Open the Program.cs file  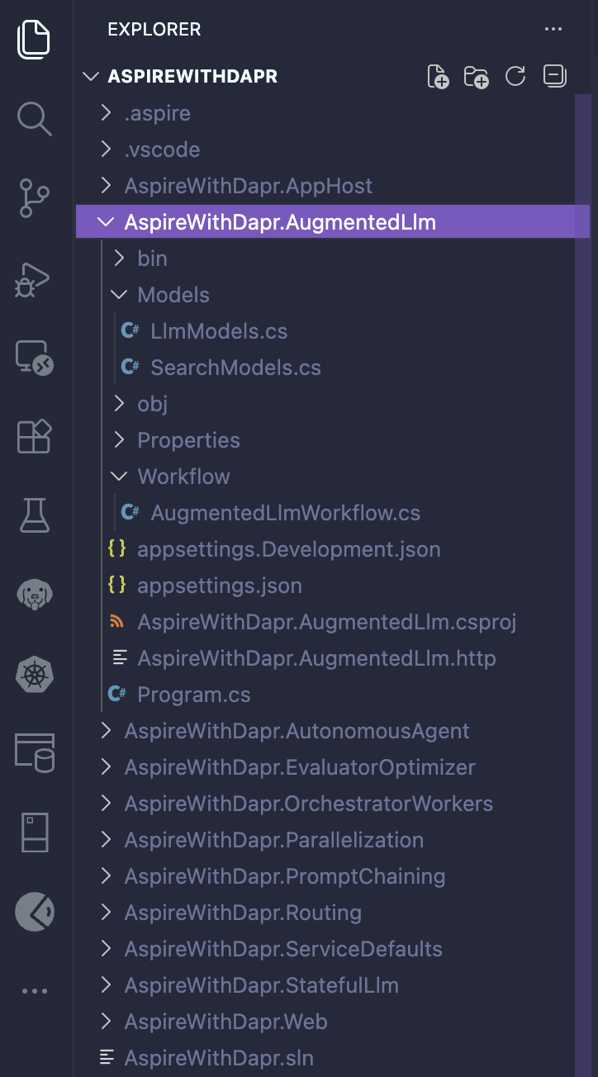coord(193,695)
